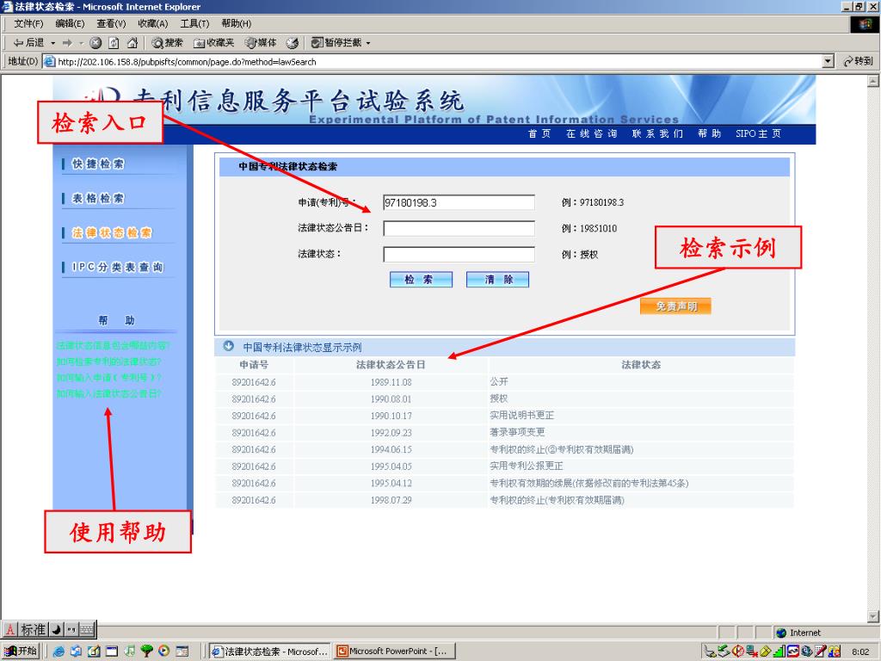Open the 文件(F) menu
The image size is (881, 661).
coord(28,23)
